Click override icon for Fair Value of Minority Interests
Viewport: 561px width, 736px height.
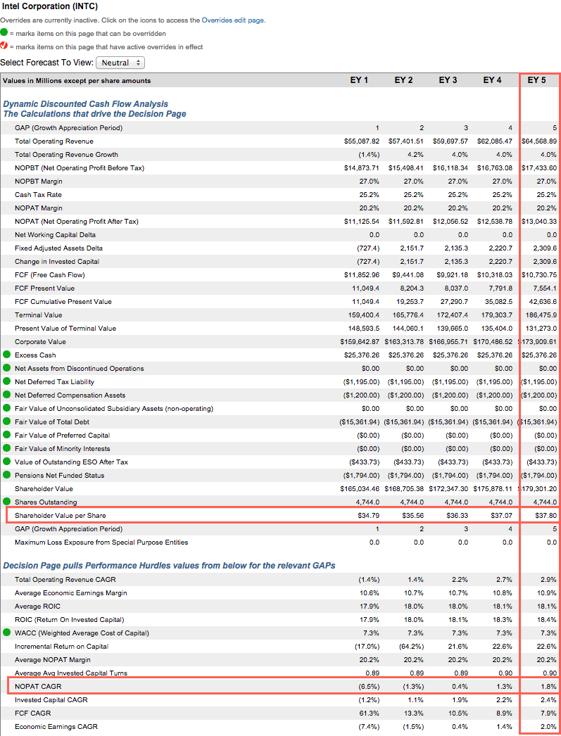click(6, 448)
